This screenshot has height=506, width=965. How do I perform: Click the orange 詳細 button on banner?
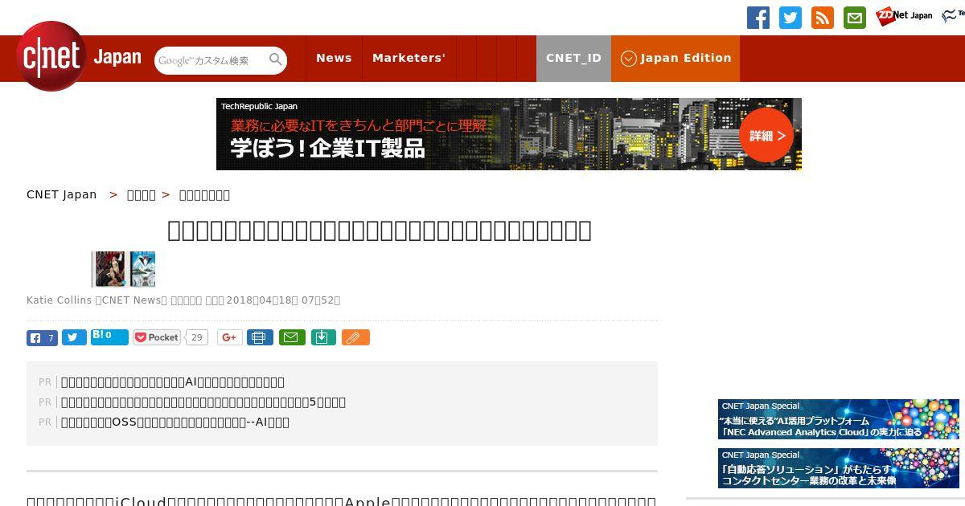[x=766, y=136]
